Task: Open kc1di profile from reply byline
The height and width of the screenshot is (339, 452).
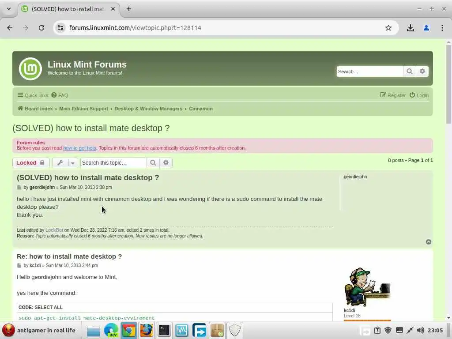Action: (35, 265)
